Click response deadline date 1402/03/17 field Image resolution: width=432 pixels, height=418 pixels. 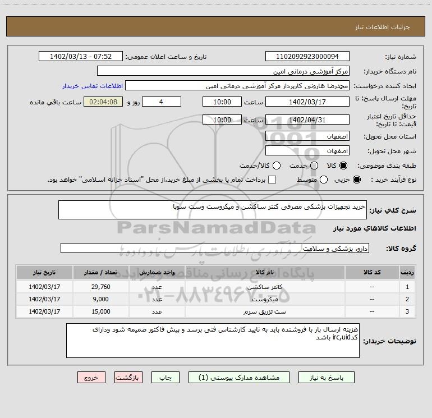pyautogui.click(x=307, y=102)
